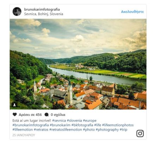Open the Sevnica, Bohinj, Slovenia location link
153x145 pixels.
[44, 14]
